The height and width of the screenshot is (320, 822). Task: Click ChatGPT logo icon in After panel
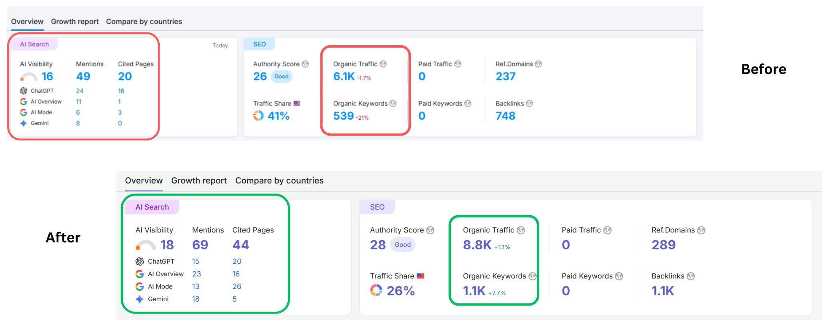click(140, 262)
